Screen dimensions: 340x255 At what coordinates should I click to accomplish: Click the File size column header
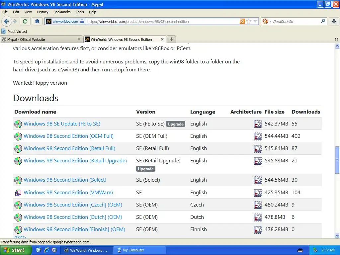tap(275, 112)
